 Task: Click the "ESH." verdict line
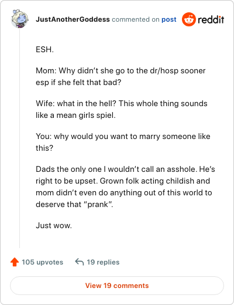click(x=44, y=49)
